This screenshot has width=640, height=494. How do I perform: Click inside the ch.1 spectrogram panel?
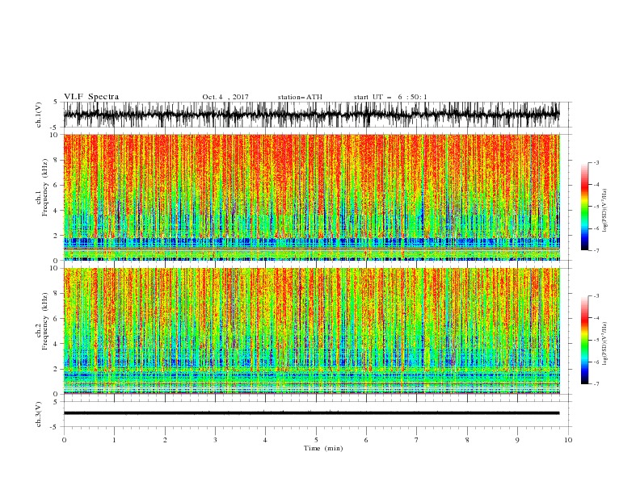(311, 197)
